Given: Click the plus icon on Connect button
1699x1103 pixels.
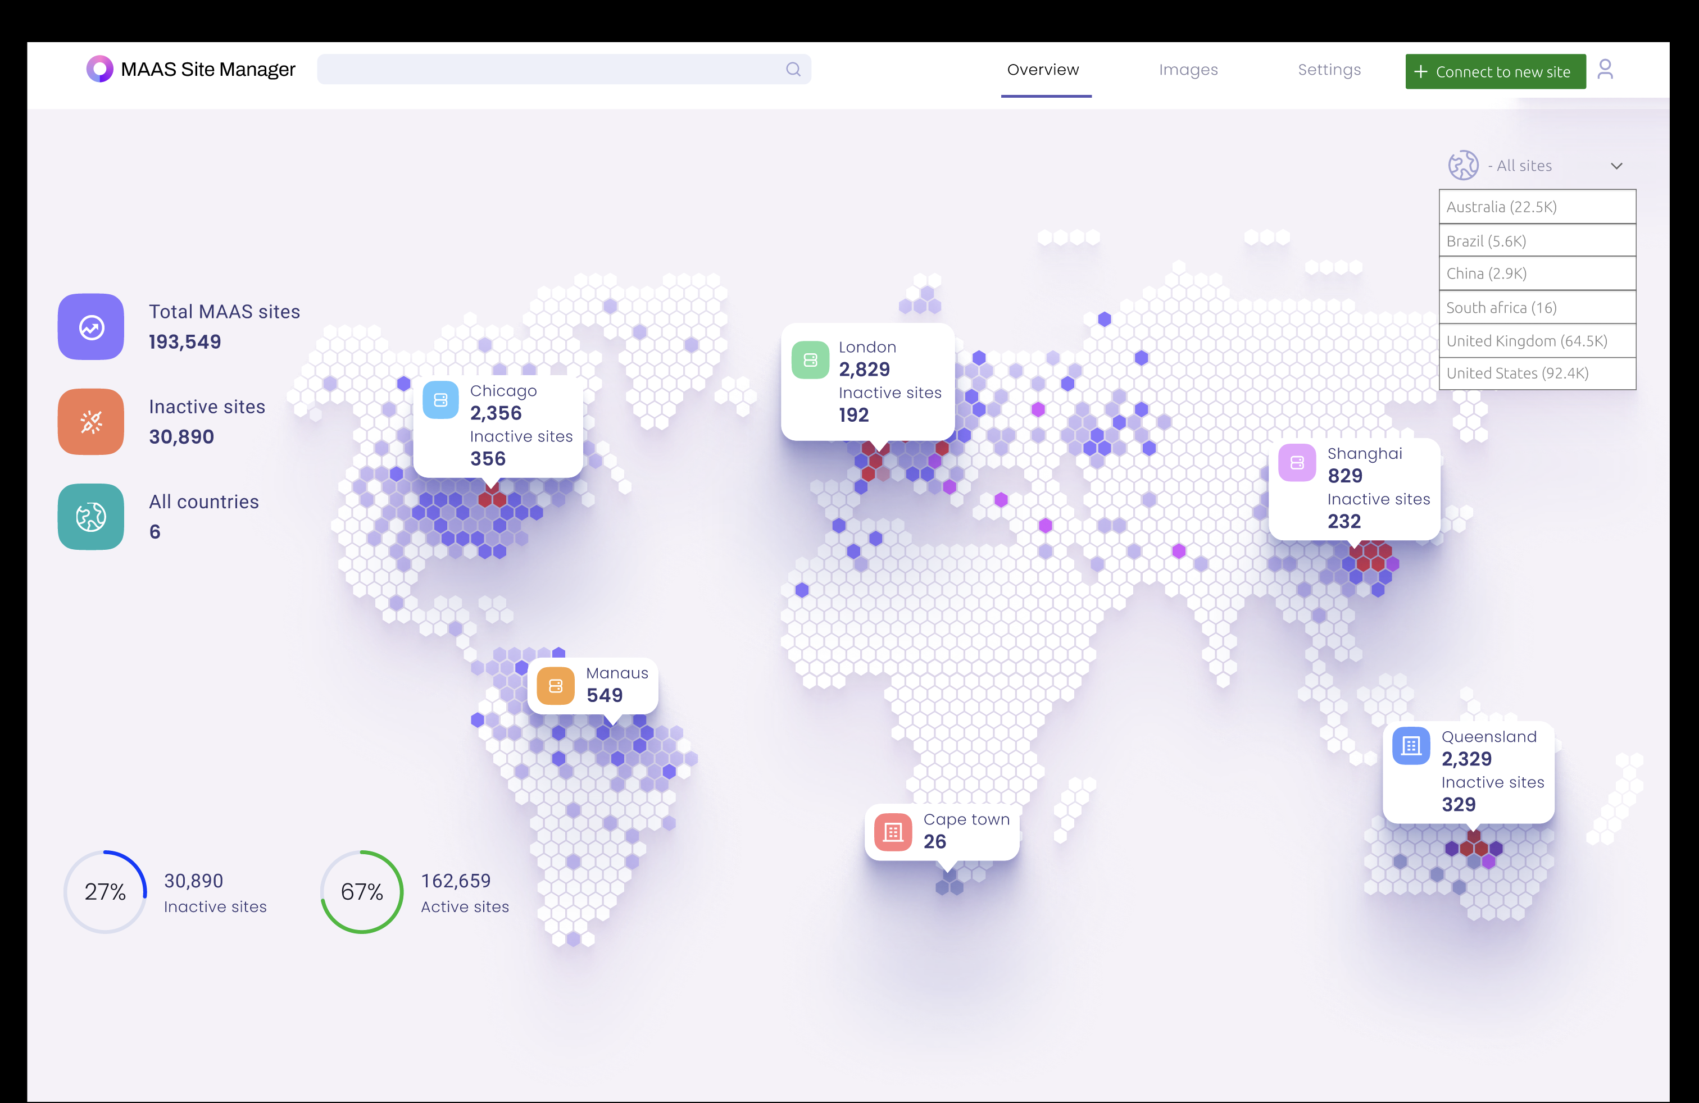Looking at the screenshot, I should [x=1420, y=71].
